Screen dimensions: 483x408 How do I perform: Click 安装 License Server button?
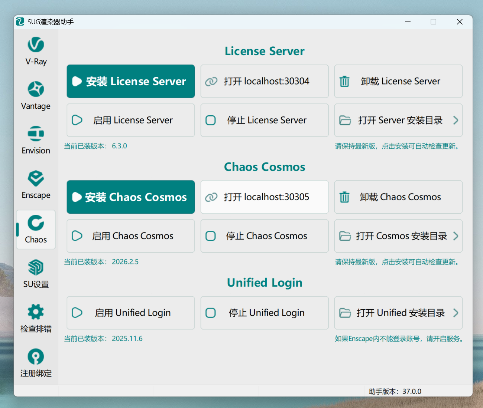[131, 81]
